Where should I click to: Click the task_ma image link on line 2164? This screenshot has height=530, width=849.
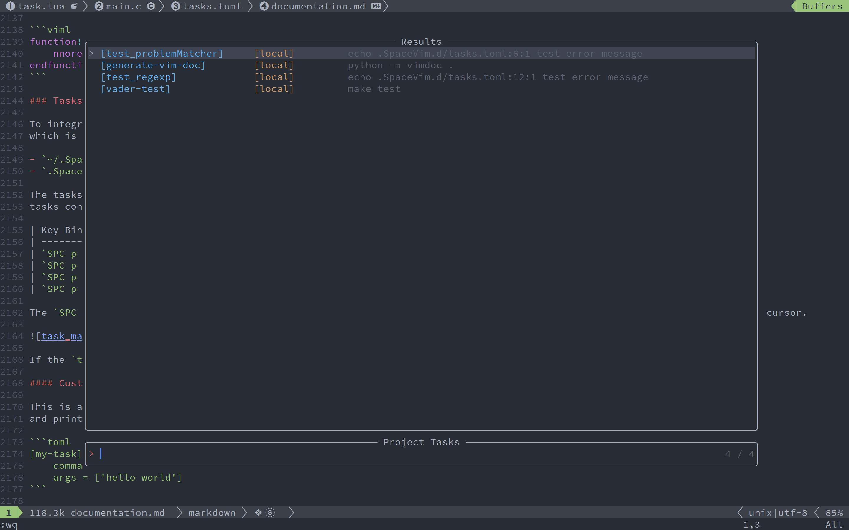[x=61, y=336]
